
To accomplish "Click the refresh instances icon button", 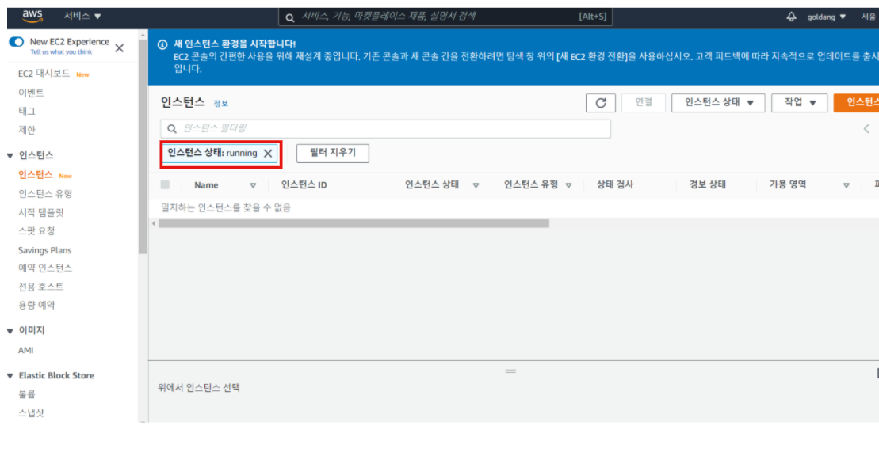I will (x=600, y=102).
